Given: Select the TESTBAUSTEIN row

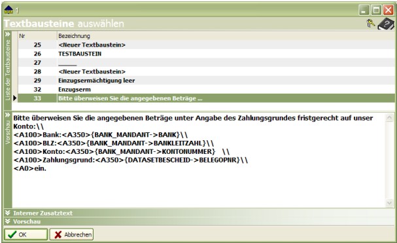Looking at the screenshot, I should pos(207,54).
